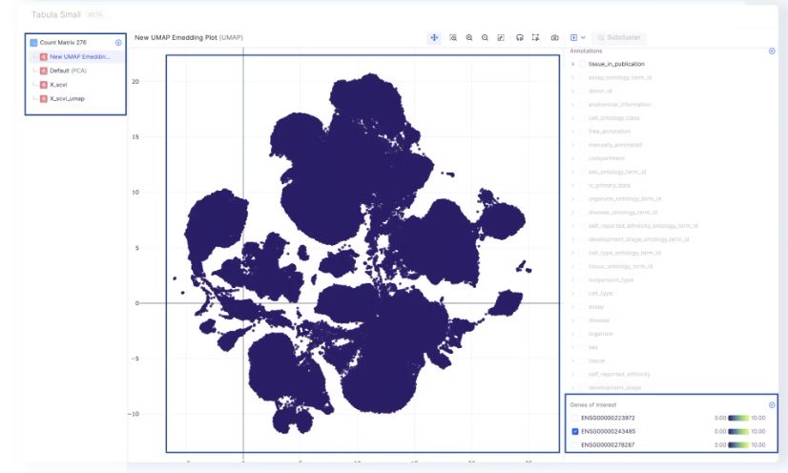The image size is (788, 473).
Task: Click the Genes of Interest heading
Action: pyautogui.click(x=593, y=404)
